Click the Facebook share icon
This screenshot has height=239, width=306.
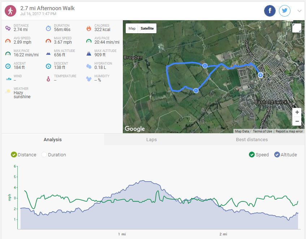tap(270, 11)
